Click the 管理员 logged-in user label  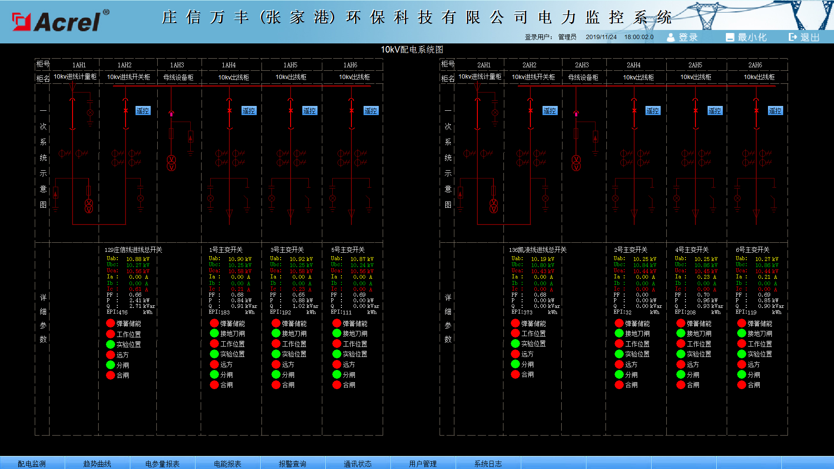click(x=567, y=37)
